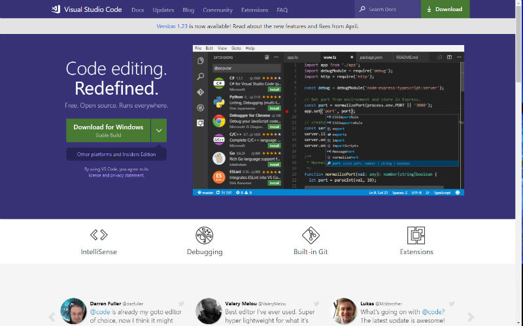The image size is (523, 326).
Task: Show next tweets with right carousel arrow
Action: (470, 316)
